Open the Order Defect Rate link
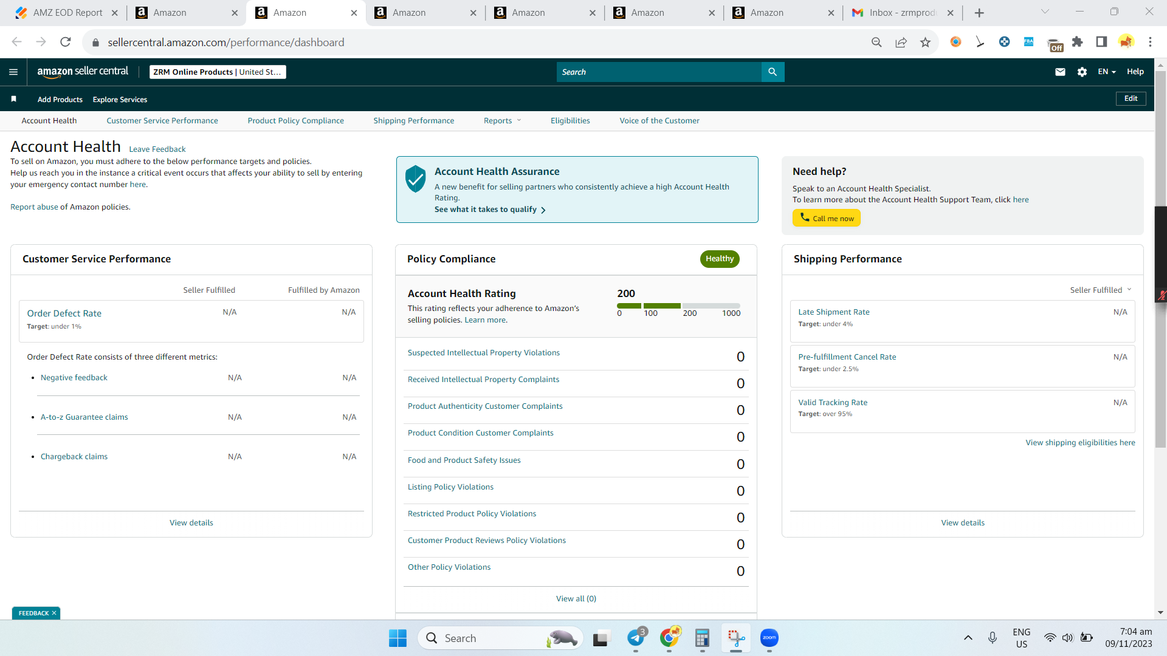This screenshot has width=1167, height=656. (x=64, y=313)
